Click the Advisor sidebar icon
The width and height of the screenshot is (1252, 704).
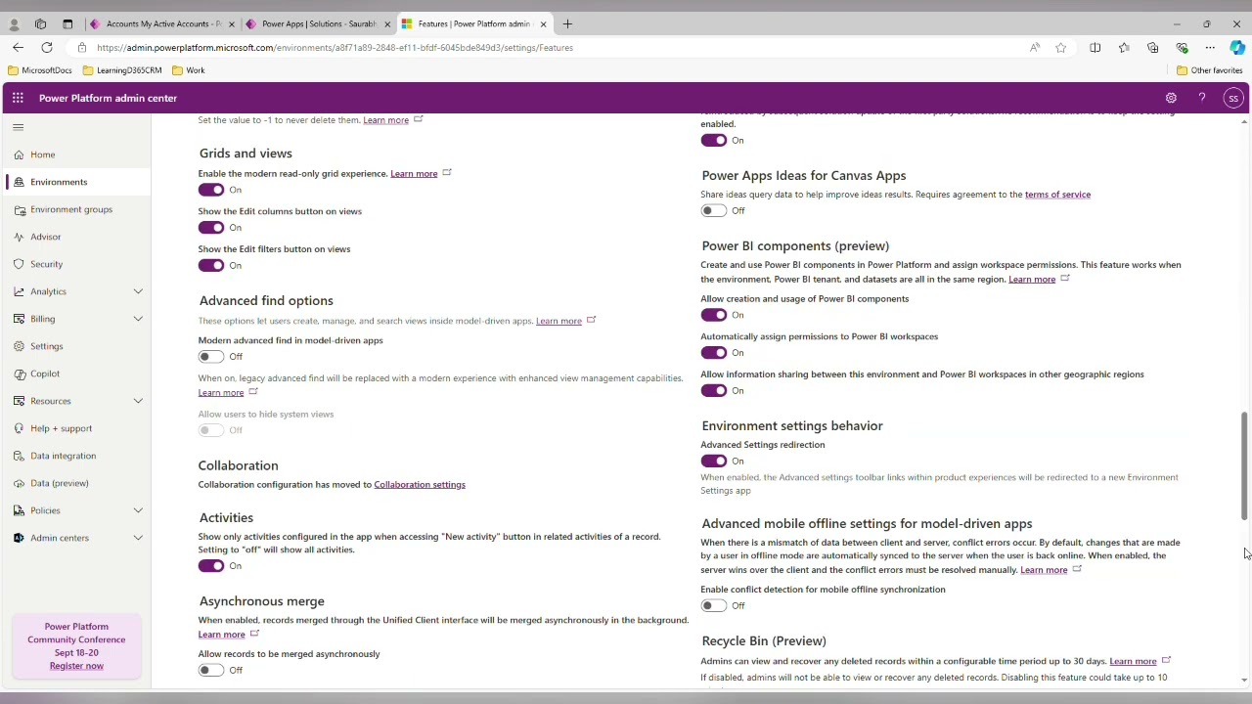pyautogui.click(x=19, y=237)
